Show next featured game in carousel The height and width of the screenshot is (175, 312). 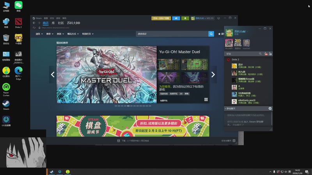coord(213,75)
